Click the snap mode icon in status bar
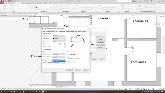The image size is (165, 93). click(122, 89)
